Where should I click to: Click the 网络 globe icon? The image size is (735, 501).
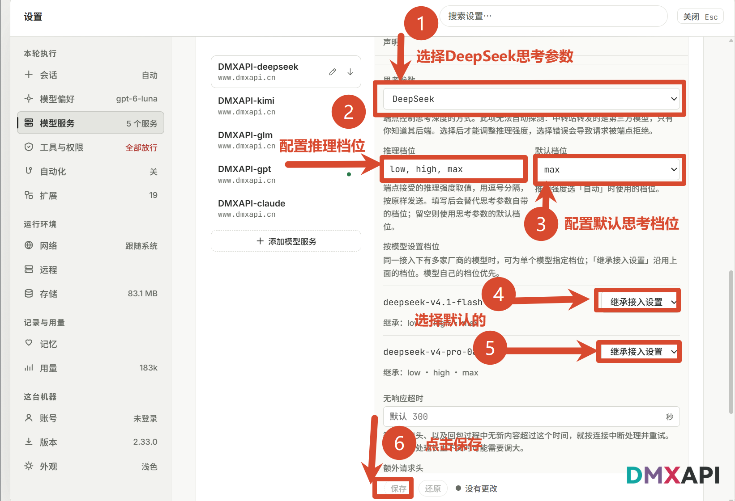point(29,245)
